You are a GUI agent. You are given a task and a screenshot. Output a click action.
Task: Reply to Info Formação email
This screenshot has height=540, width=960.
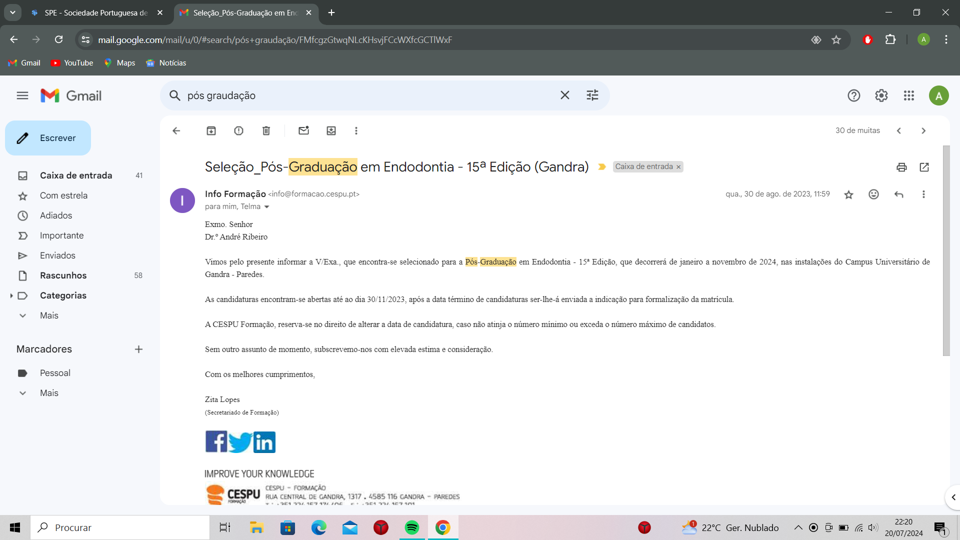(x=898, y=194)
